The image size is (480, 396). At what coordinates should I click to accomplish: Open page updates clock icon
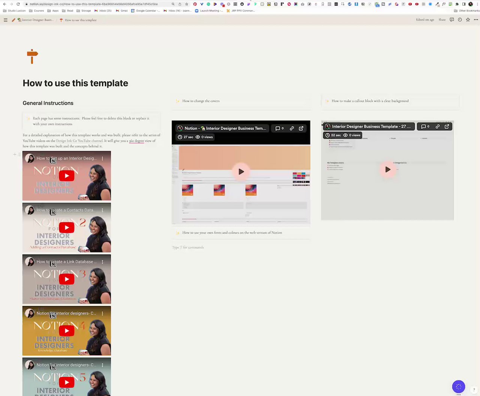pos(460,20)
